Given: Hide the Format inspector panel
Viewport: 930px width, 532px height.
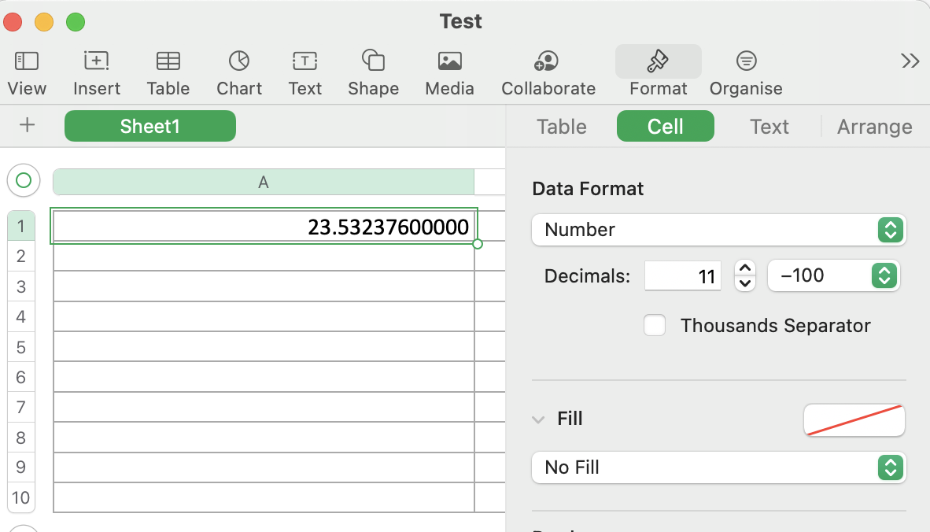Looking at the screenshot, I should (x=658, y=61).
